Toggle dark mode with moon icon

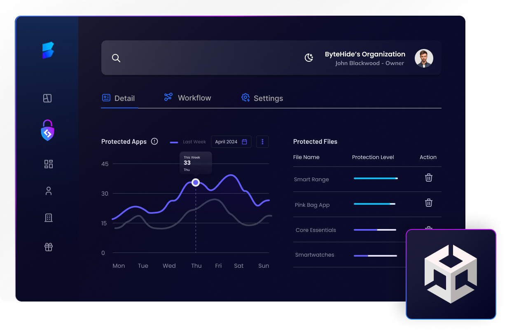309,58
